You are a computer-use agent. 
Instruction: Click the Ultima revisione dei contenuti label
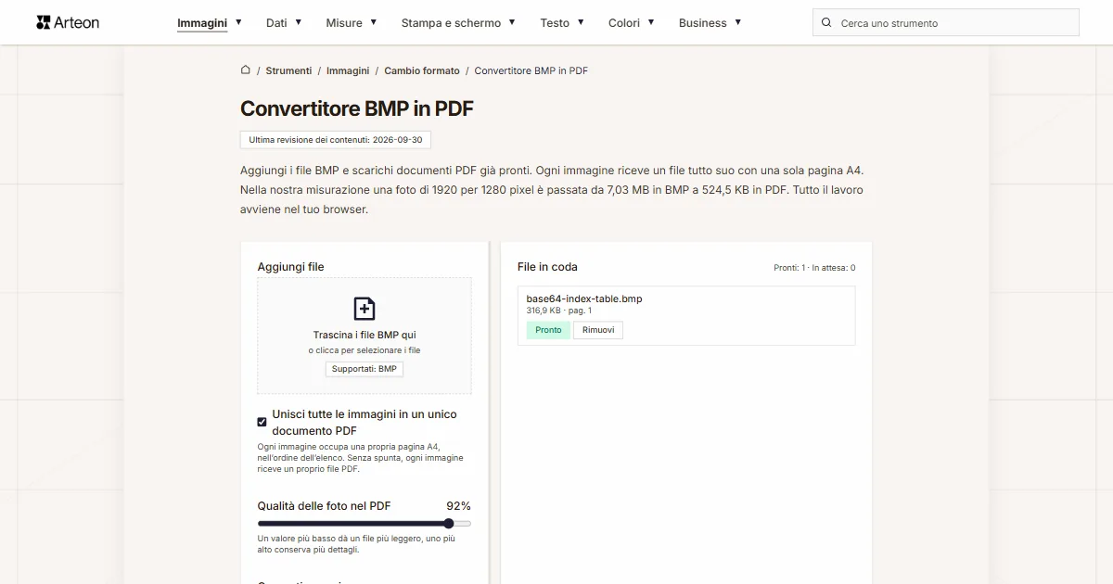[336, 140]
